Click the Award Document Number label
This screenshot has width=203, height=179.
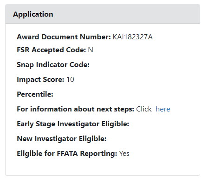(x=64, y=37)
